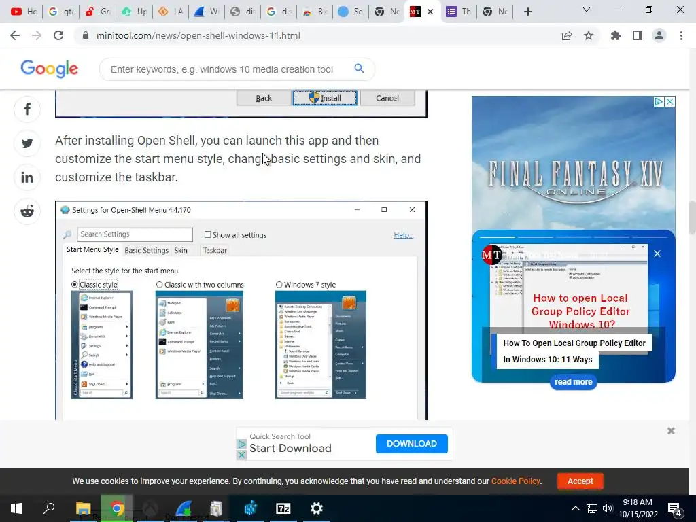Close the active MiniTool tab
The width and height of the screenshot is (696, 522).
coord(430,12)
